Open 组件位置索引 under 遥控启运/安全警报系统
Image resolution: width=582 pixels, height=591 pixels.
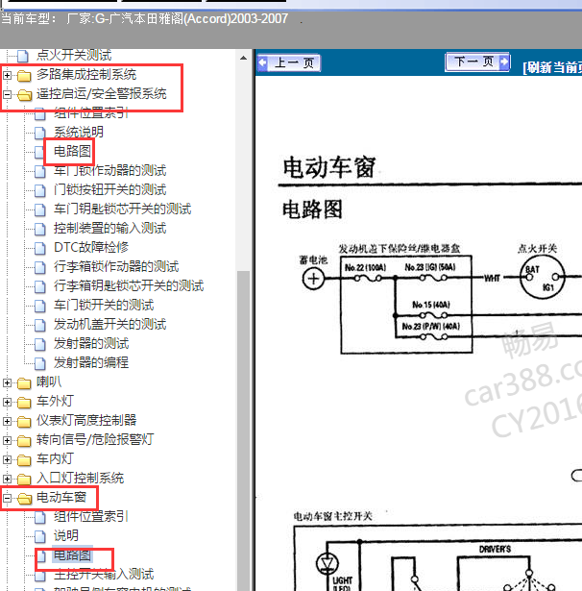(91, 112)
